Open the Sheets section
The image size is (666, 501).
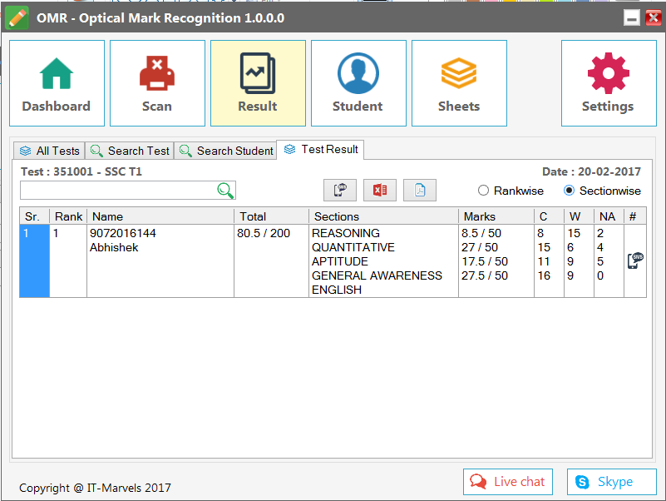click(x=459, y=83)
